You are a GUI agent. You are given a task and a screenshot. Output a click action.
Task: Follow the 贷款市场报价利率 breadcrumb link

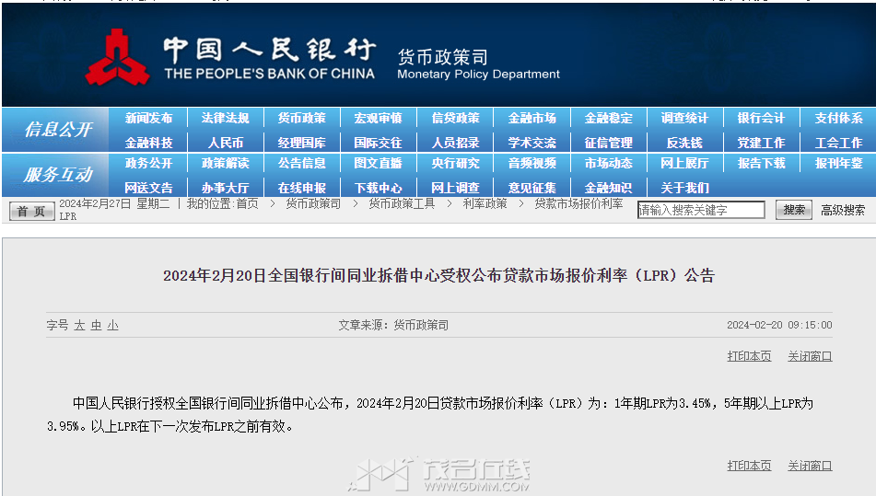(x=578, y=203)
